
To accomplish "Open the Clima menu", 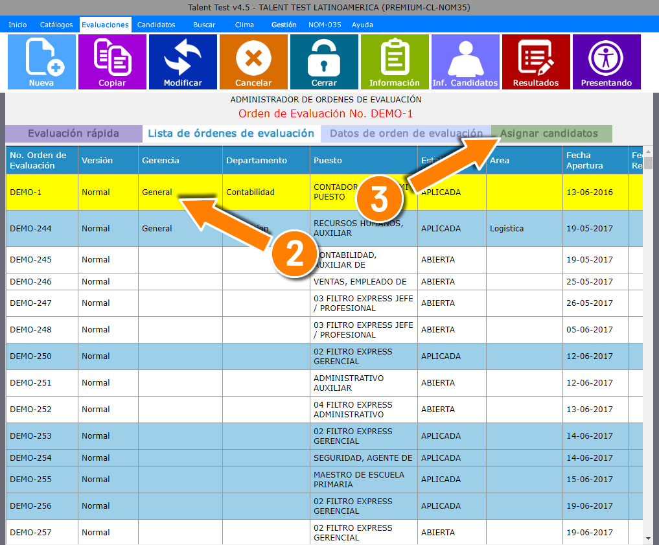I will coord(244,25).
